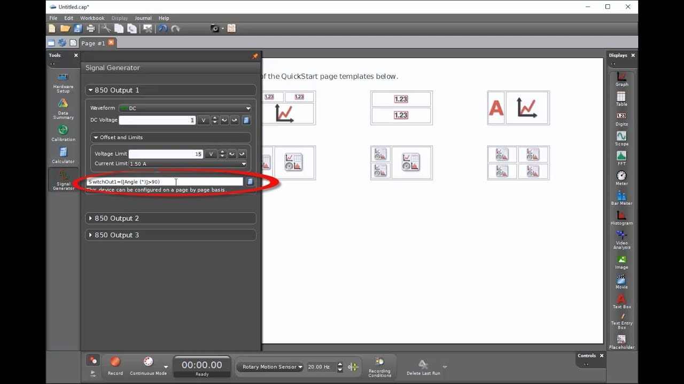Start recording with Record button
684x384 pixels.
point(115,365)
